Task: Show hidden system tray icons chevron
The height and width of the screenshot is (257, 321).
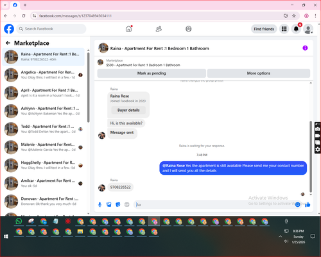Action: pos(280,236)
